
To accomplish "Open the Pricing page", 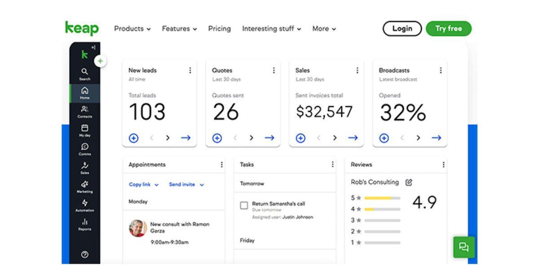I will 219,29.
